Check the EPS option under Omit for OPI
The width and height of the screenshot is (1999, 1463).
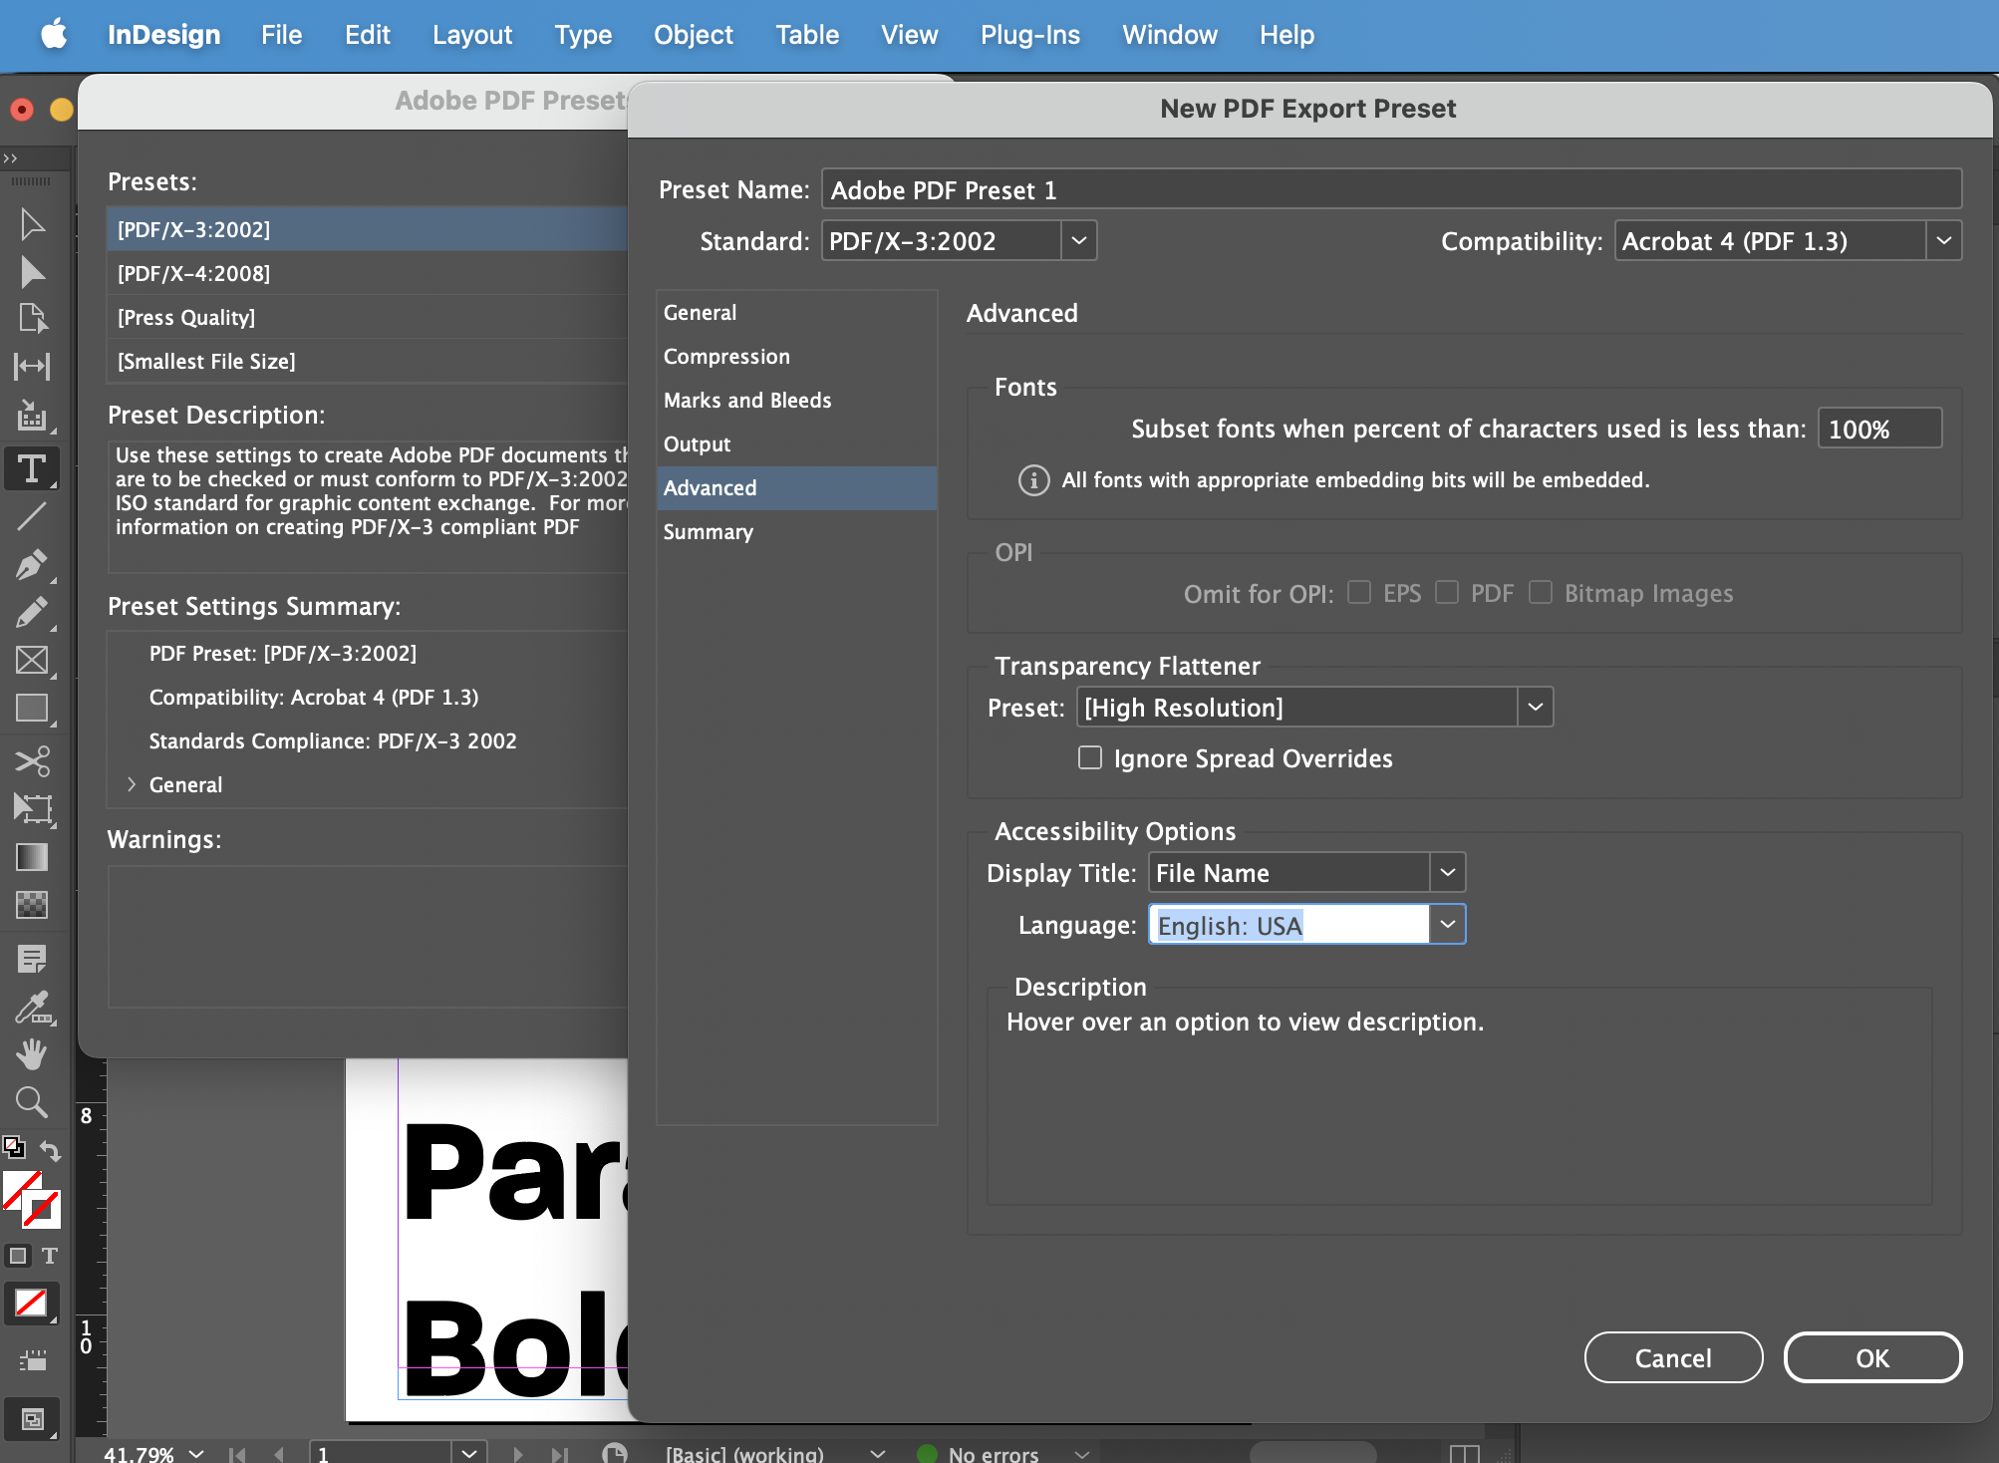(1359, 592)
